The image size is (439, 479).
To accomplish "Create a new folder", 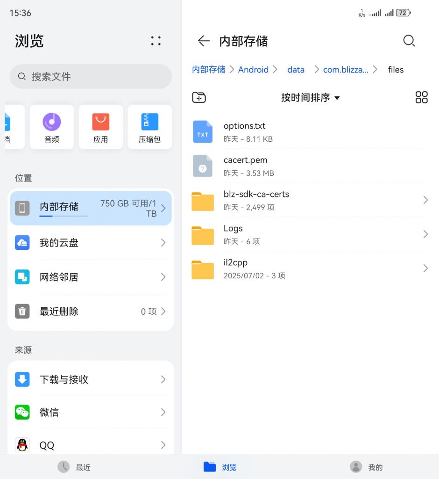I will pyautogui.click(x=199, y=97).
